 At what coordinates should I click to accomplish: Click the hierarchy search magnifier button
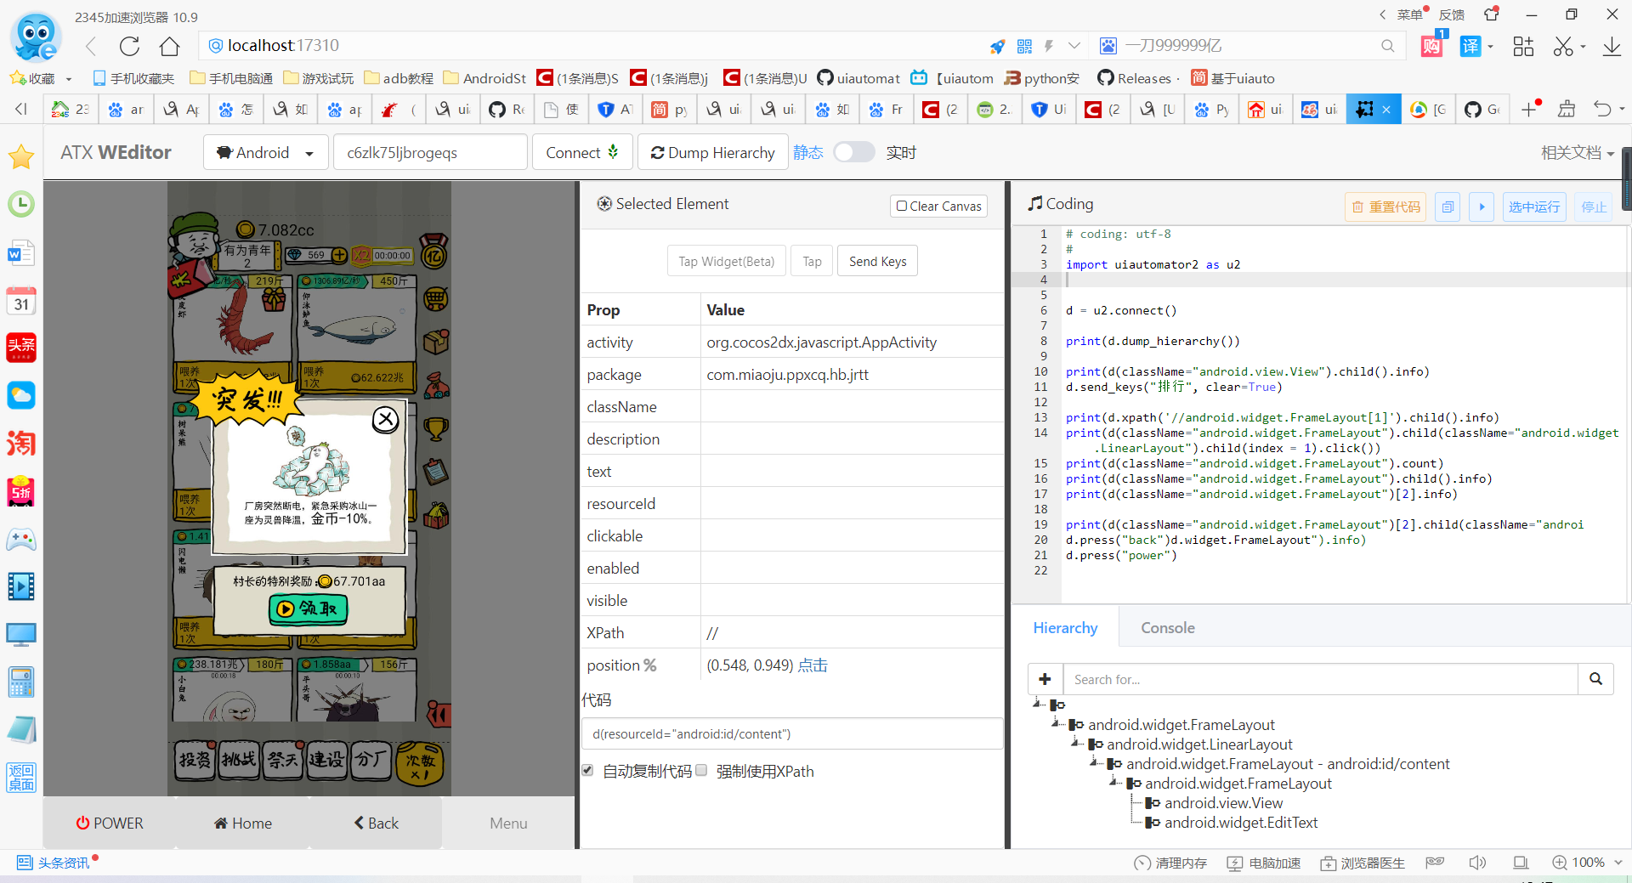coord(1595,679)
